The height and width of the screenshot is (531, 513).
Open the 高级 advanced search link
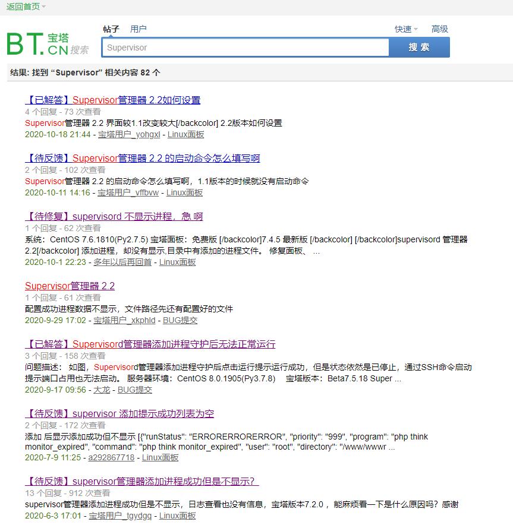tap(439, 29)
